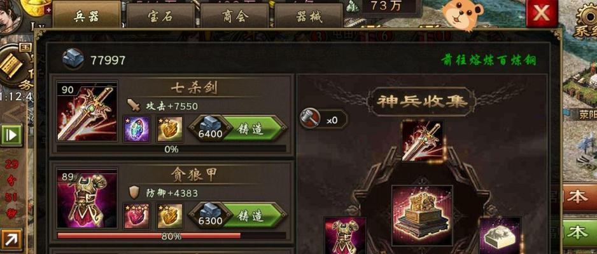Select the white jade seal thumbnail
Image resolution: width=597 pixels, height=254 pixels.
[x=500, y=236]
